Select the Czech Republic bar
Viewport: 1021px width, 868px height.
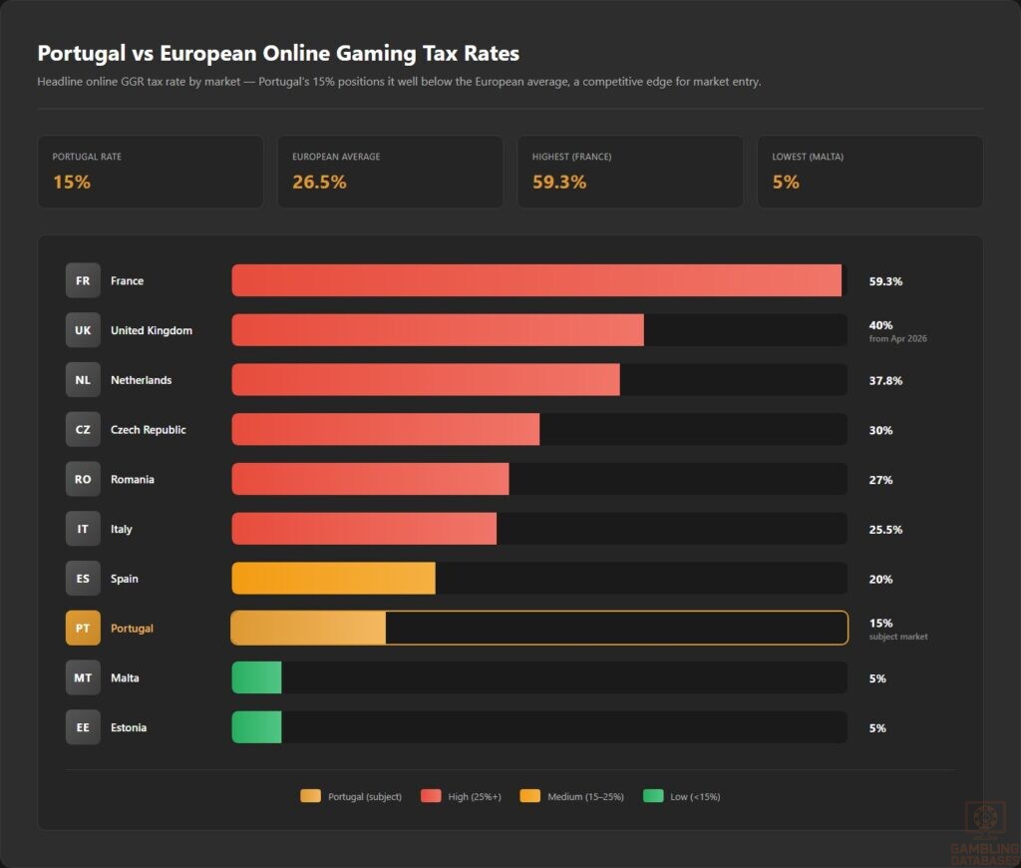point(386,429)
